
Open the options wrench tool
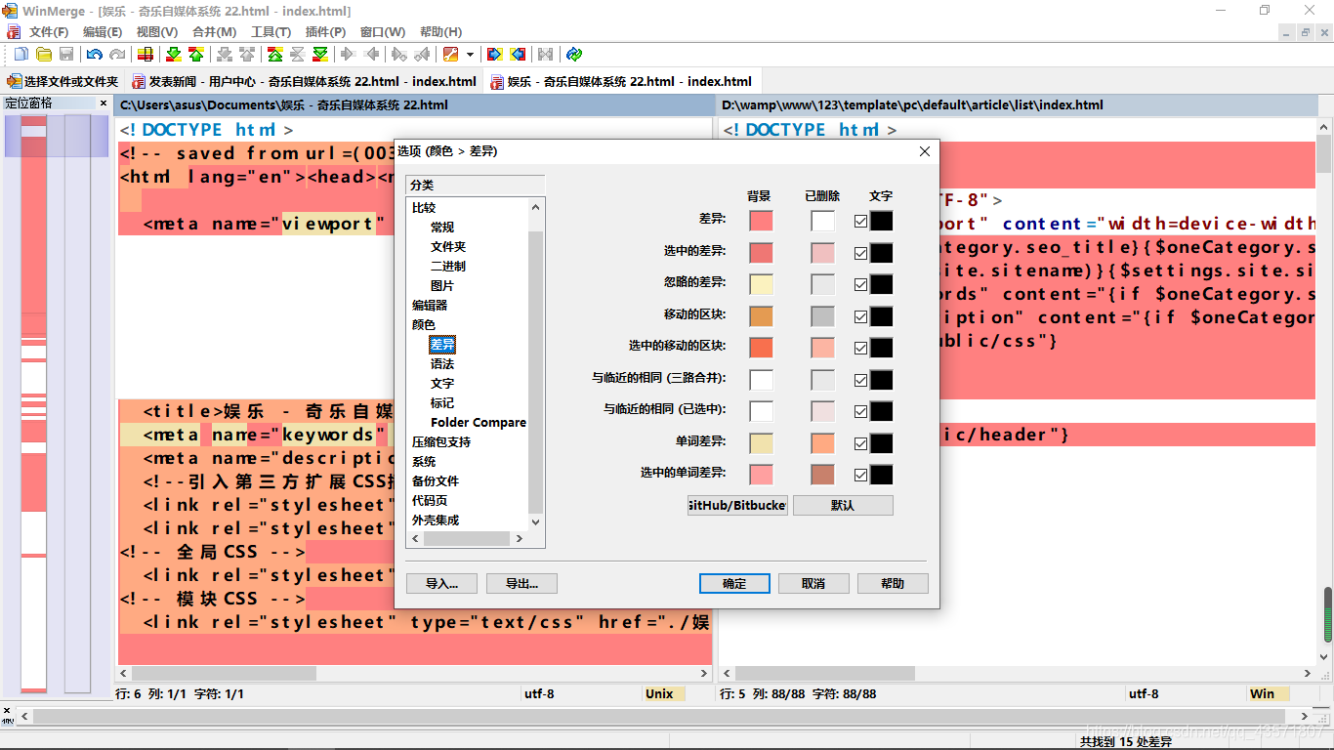[451, 55]
